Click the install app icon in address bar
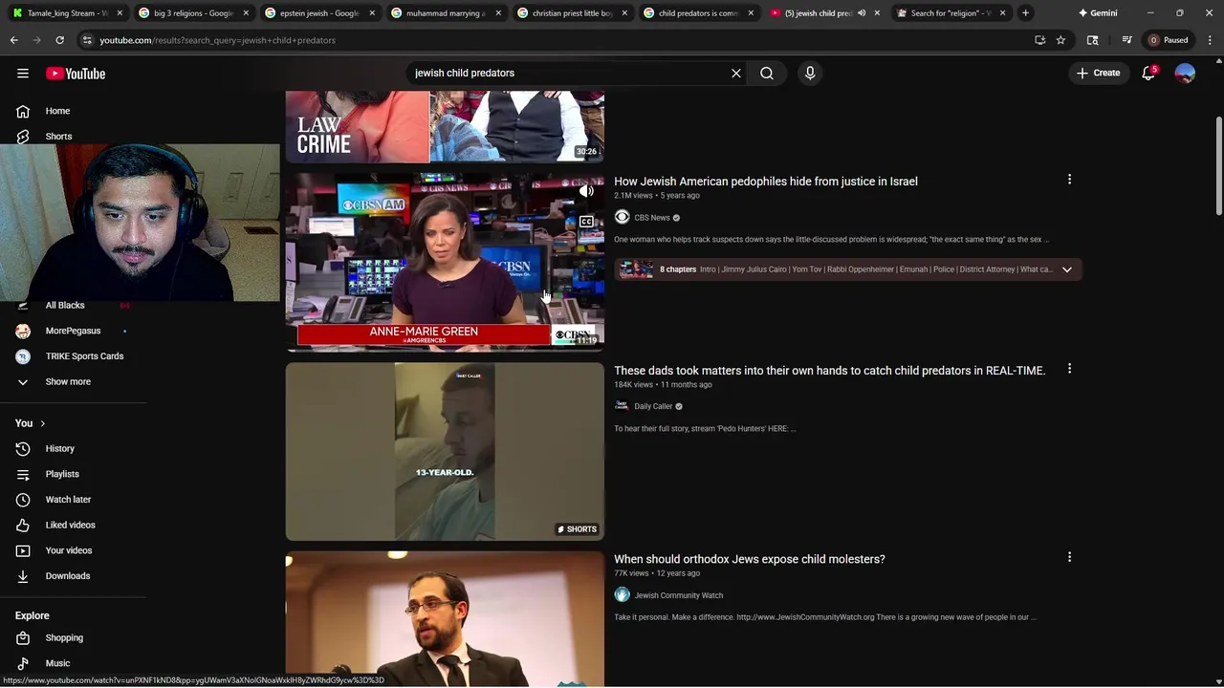This screenshot has height=688, width=1224. (1039, 40)
